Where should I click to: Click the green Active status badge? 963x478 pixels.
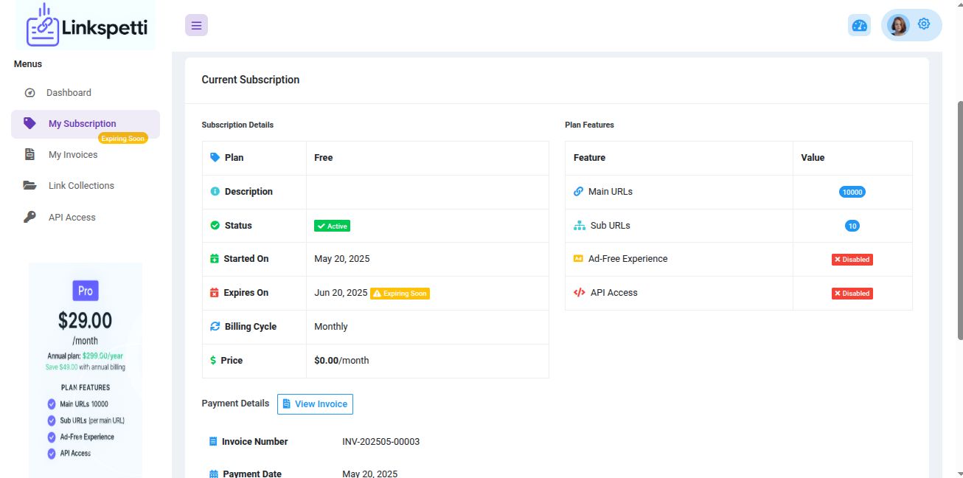point(332,226)
